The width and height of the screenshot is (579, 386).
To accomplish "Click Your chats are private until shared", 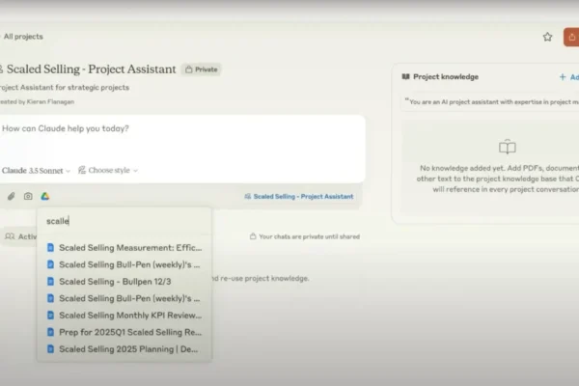I will tap(305, 236).
